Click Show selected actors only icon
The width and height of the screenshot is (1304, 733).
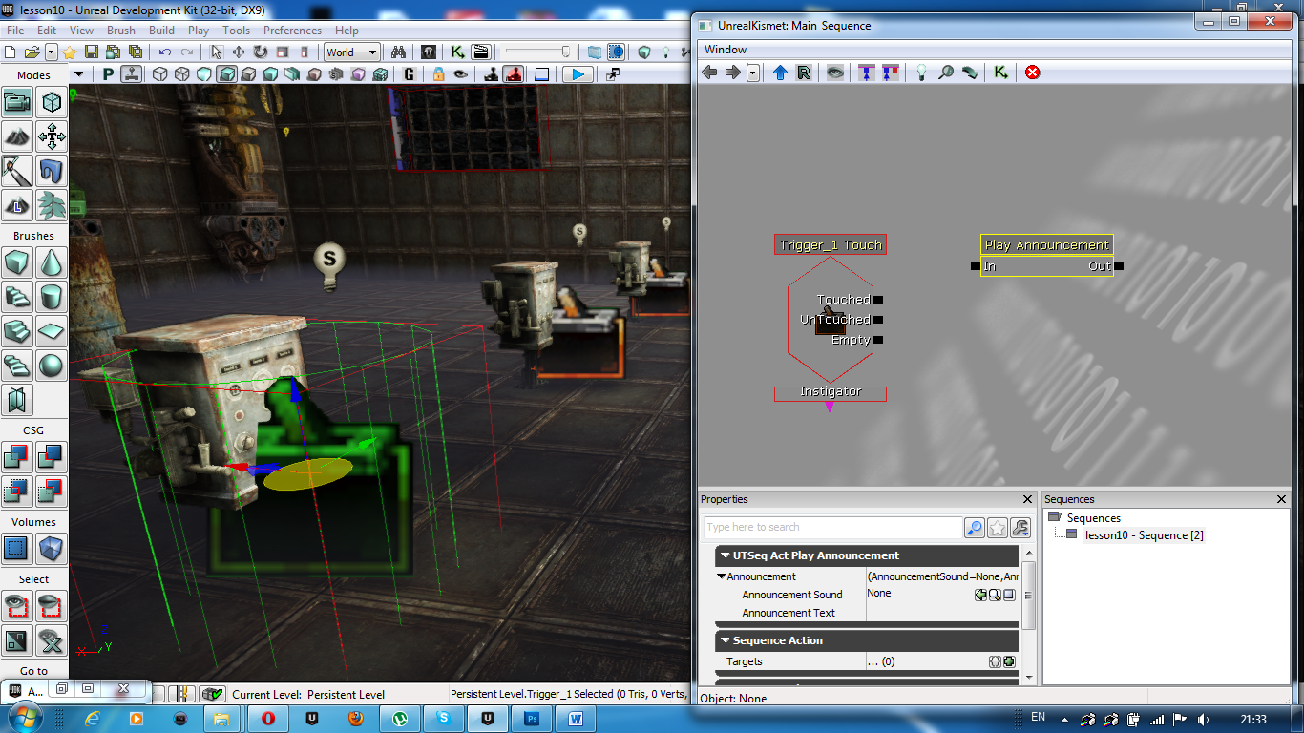pyautogui.click(x=18, y=606)
